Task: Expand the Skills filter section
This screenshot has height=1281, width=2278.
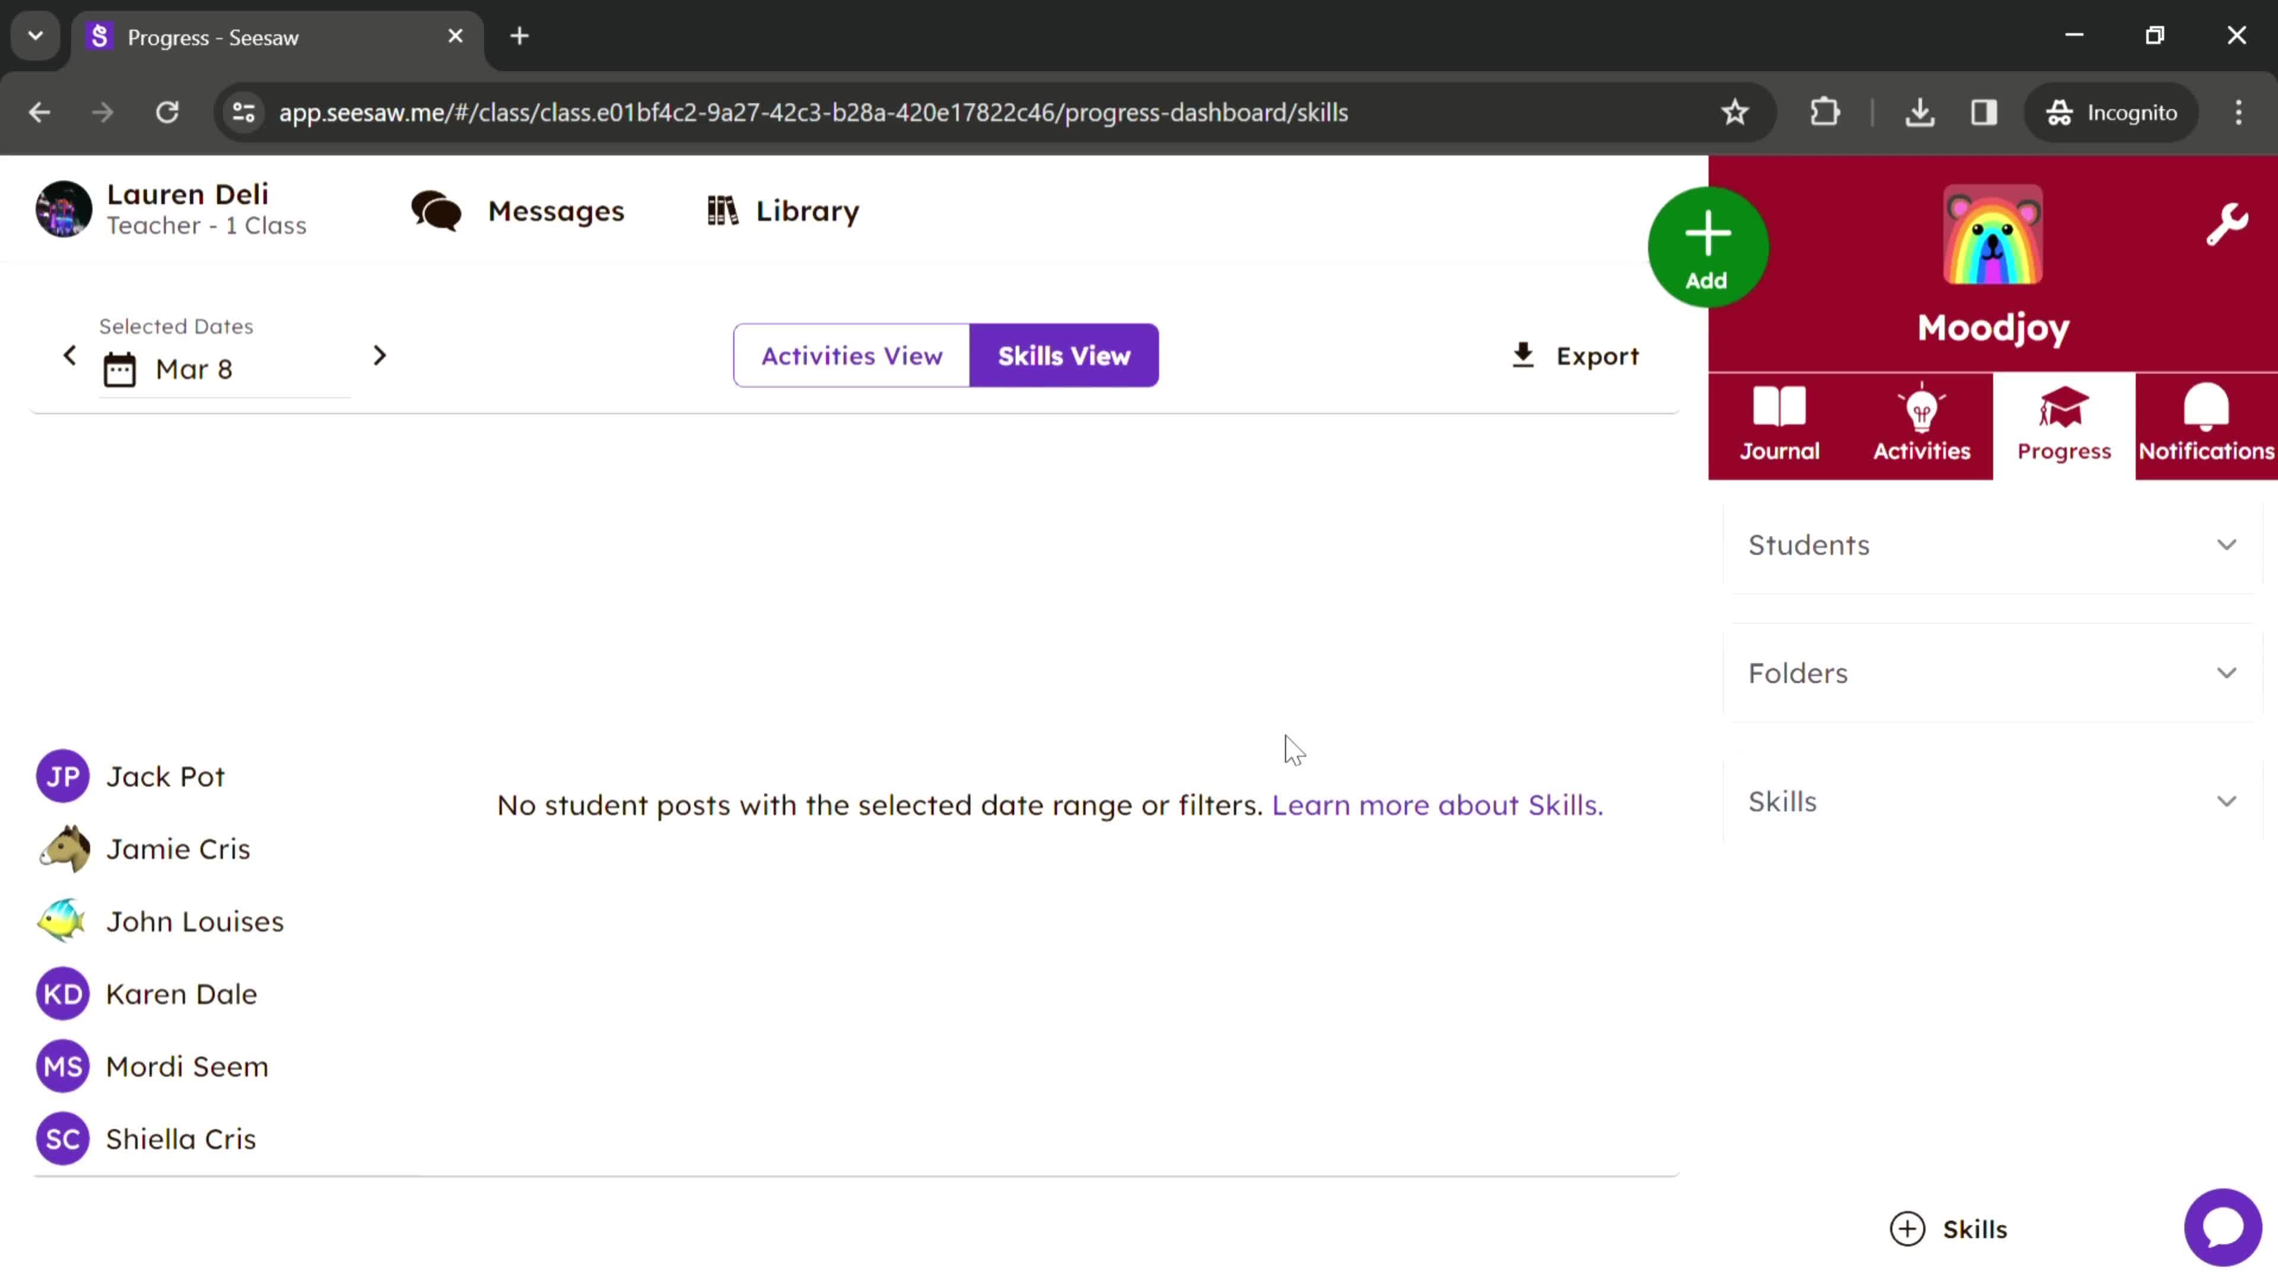Action: click(1995, 799)
